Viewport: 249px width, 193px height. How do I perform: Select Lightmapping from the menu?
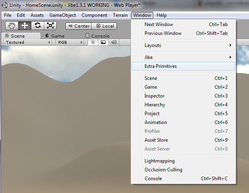(x=159, y=161)
